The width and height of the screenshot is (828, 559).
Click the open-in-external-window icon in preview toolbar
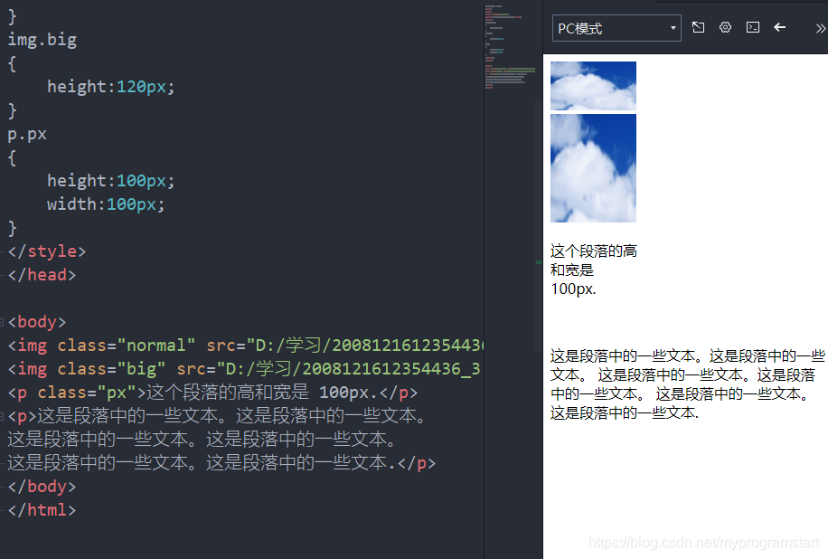(x=698, y=27)
